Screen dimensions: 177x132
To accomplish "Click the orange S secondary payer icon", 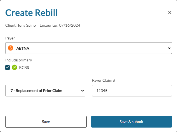I will coord(11,48).
